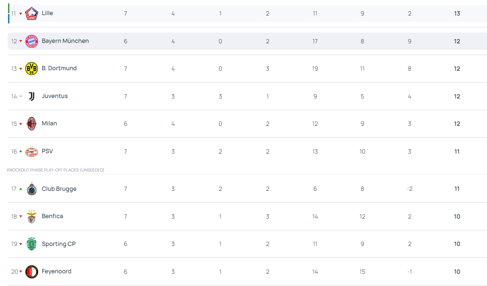Click the Club Brugge crest icon

click(x=32, y=189)
